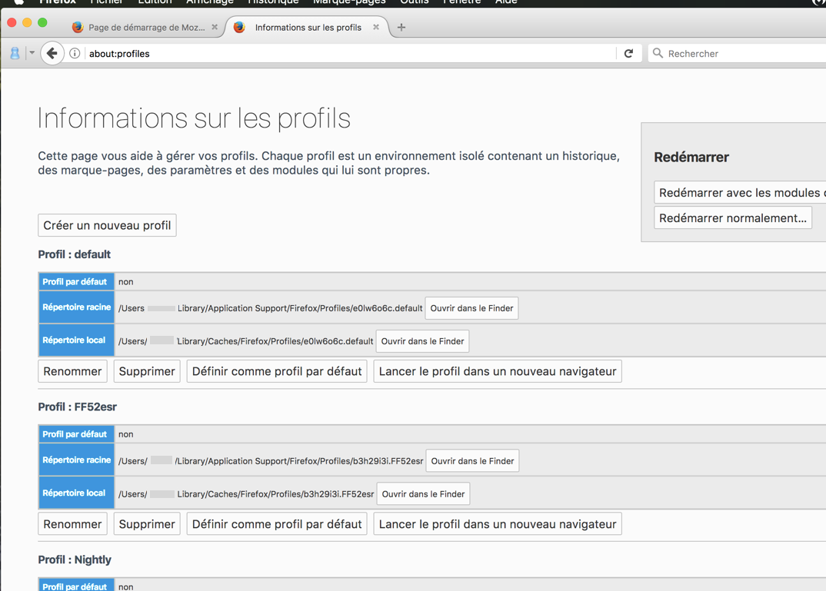
Task: Switch to Page de démarrage de Mozilla tab
Action: (x=145, y=27)
